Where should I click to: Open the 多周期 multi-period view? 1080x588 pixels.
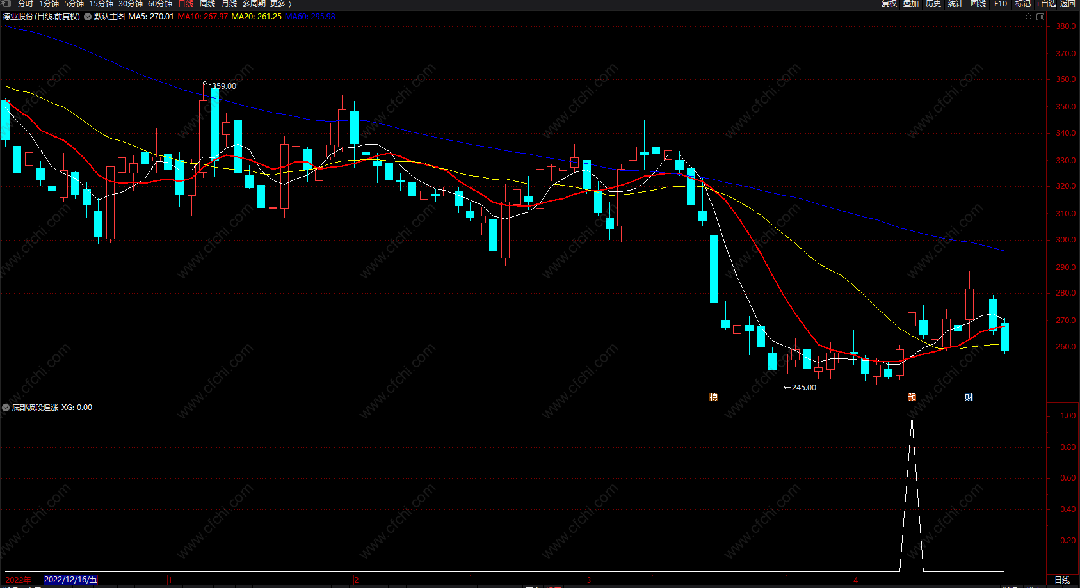[254, 4]
